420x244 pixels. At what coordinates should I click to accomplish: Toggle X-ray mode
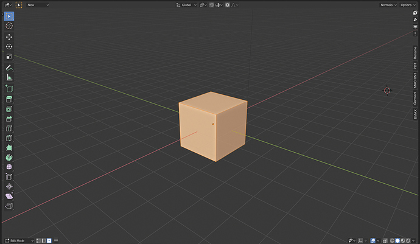coord(385,240)
